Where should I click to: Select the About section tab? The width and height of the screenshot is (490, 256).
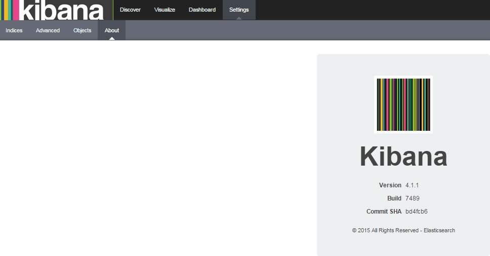[x=112, y=30]
